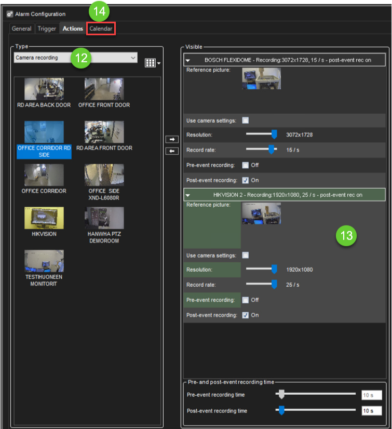The width and height of the screenshot is (392, 429).
Task: Select the OFFICE FRONT DOOR camera thumbnail
Action: [104, 89]
